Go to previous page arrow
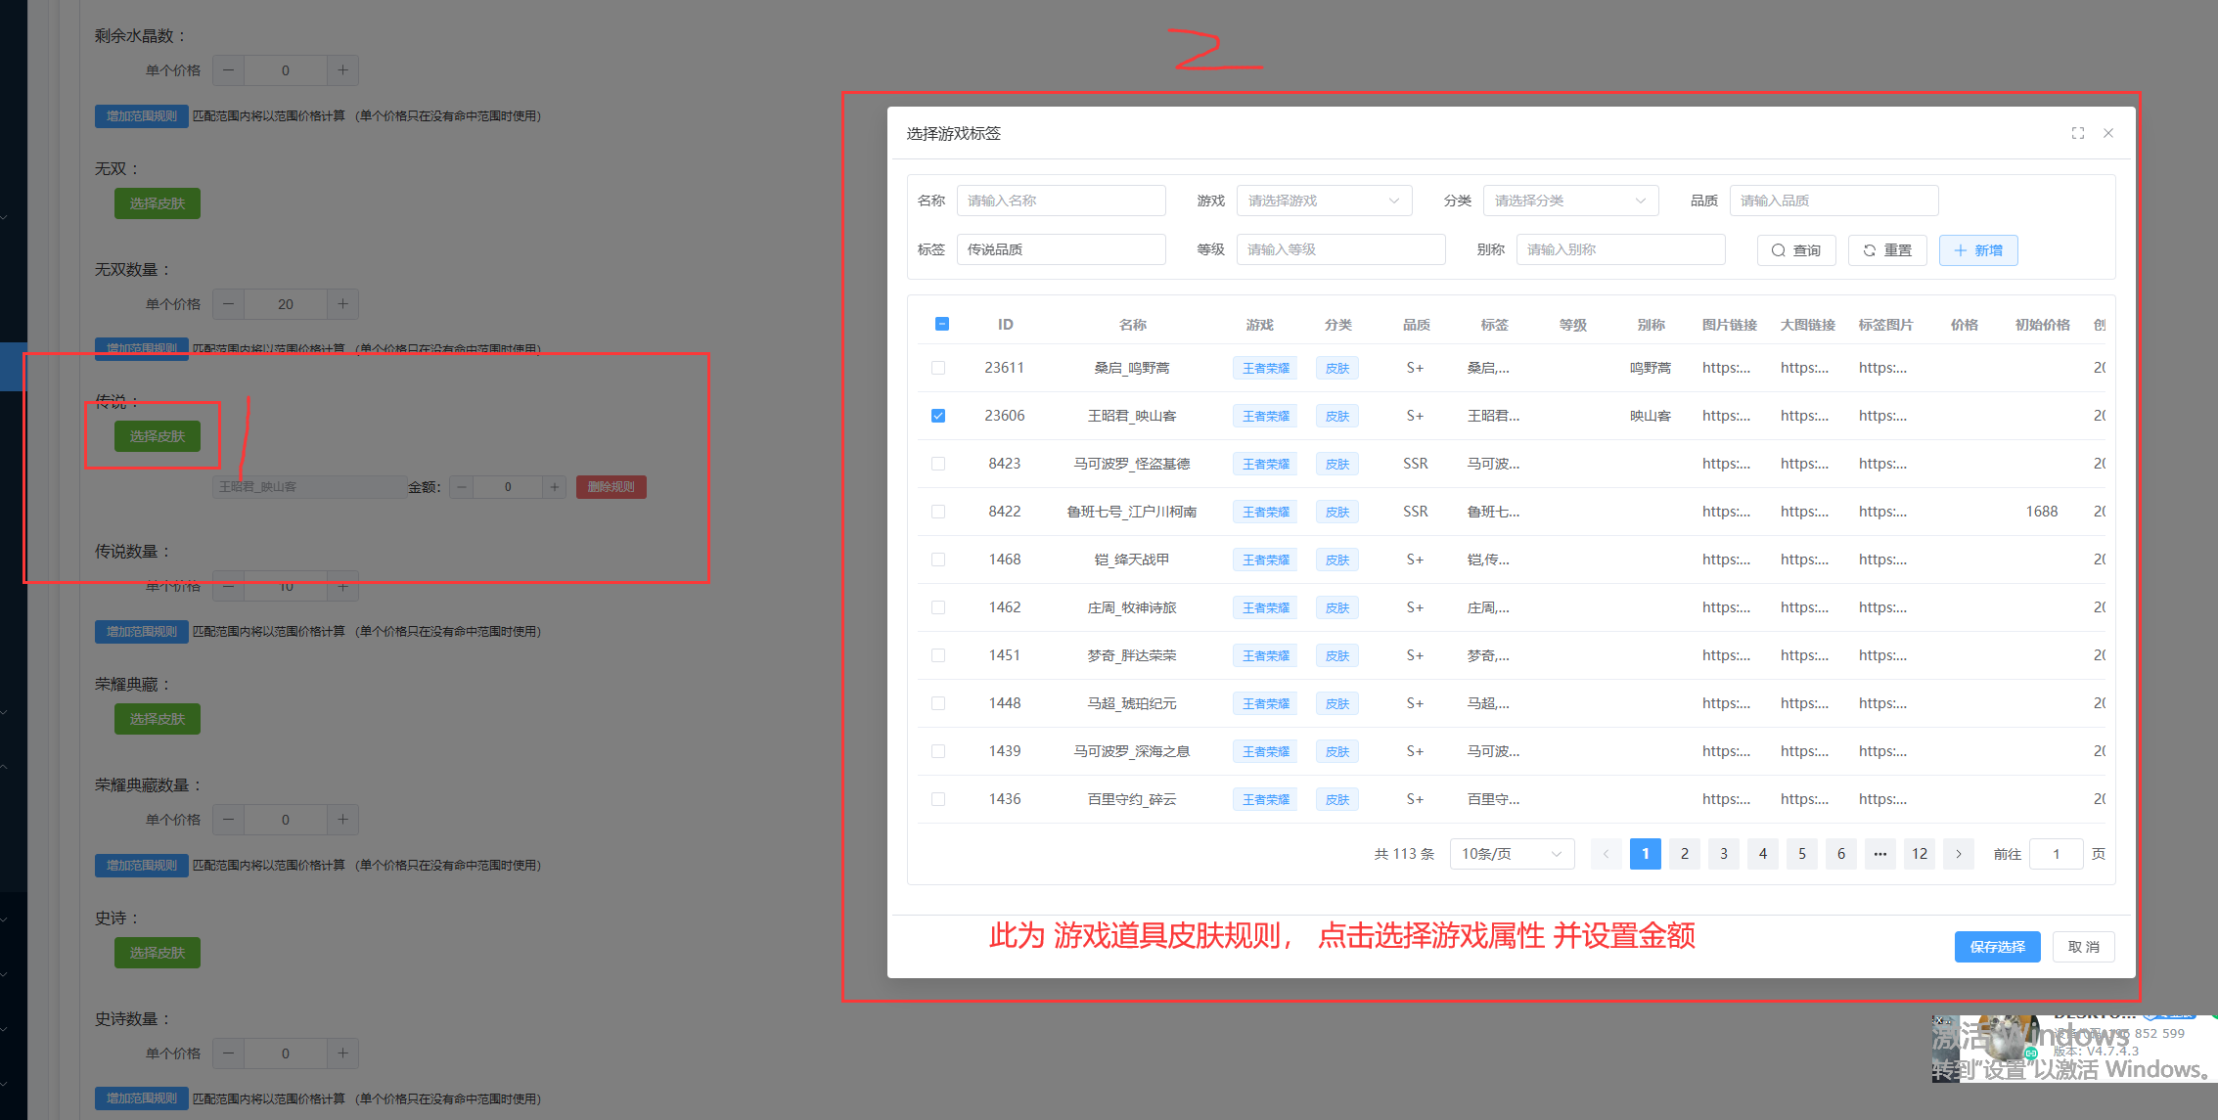The width and height of the screenshot is (2218, 1120). pos(1606,854)
